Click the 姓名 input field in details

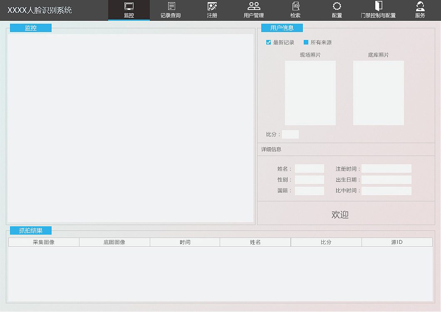click(310, 168)
